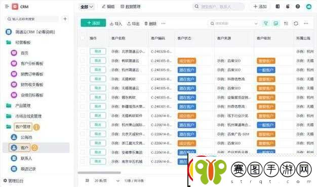The width and height of the screenshot is (317, 187).
Task: Click action button for 帆软简道云 row
Action: (98, 60)
